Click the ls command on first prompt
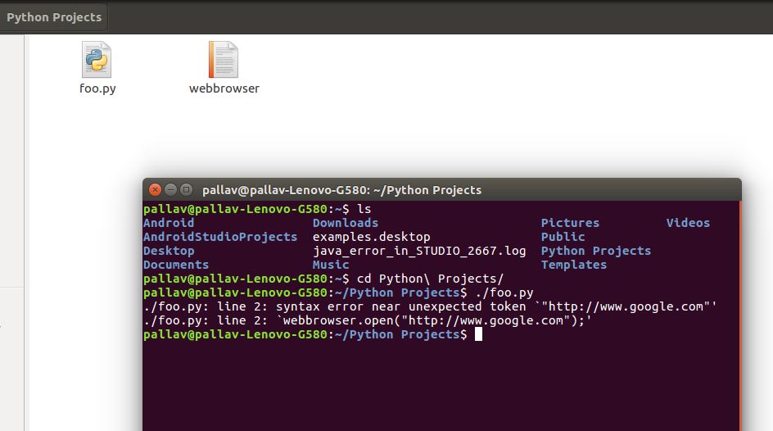Image resolution: width=773 pixels, height=431 pixels. (364, 209)
